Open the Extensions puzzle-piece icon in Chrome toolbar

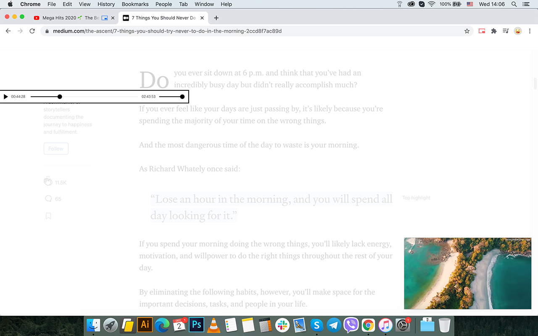click(493, 31)
